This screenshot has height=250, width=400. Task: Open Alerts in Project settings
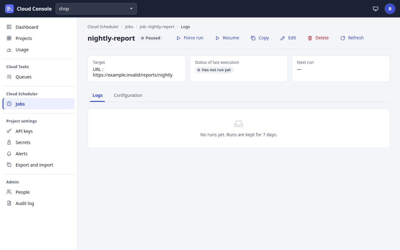click(x=38, y=154)
